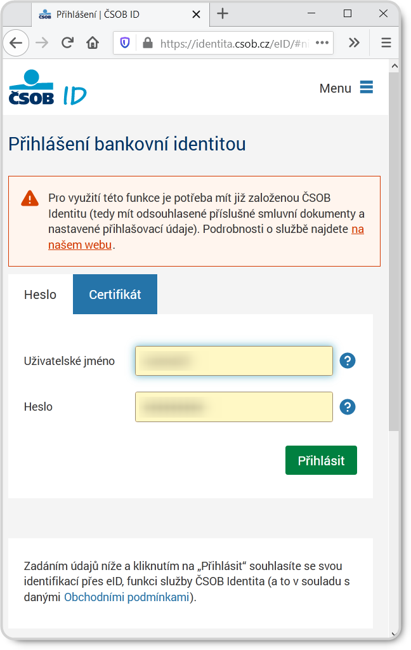This screenshot has height=650, width=411.
Task: Select the Heslo login tab
Action: [40, 295]
